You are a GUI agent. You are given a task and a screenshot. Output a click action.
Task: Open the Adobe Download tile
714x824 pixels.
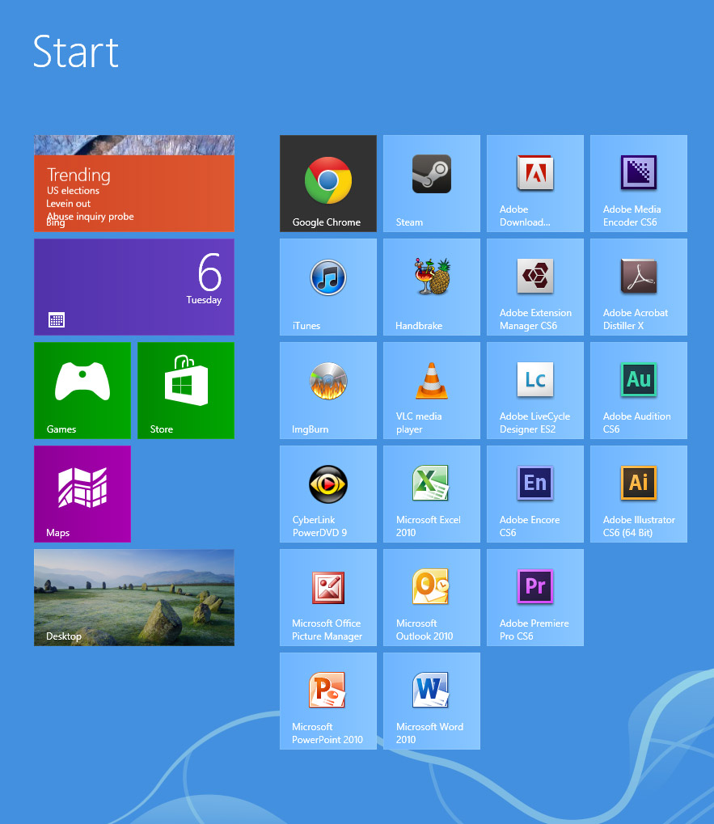click(x=534, y=184)
